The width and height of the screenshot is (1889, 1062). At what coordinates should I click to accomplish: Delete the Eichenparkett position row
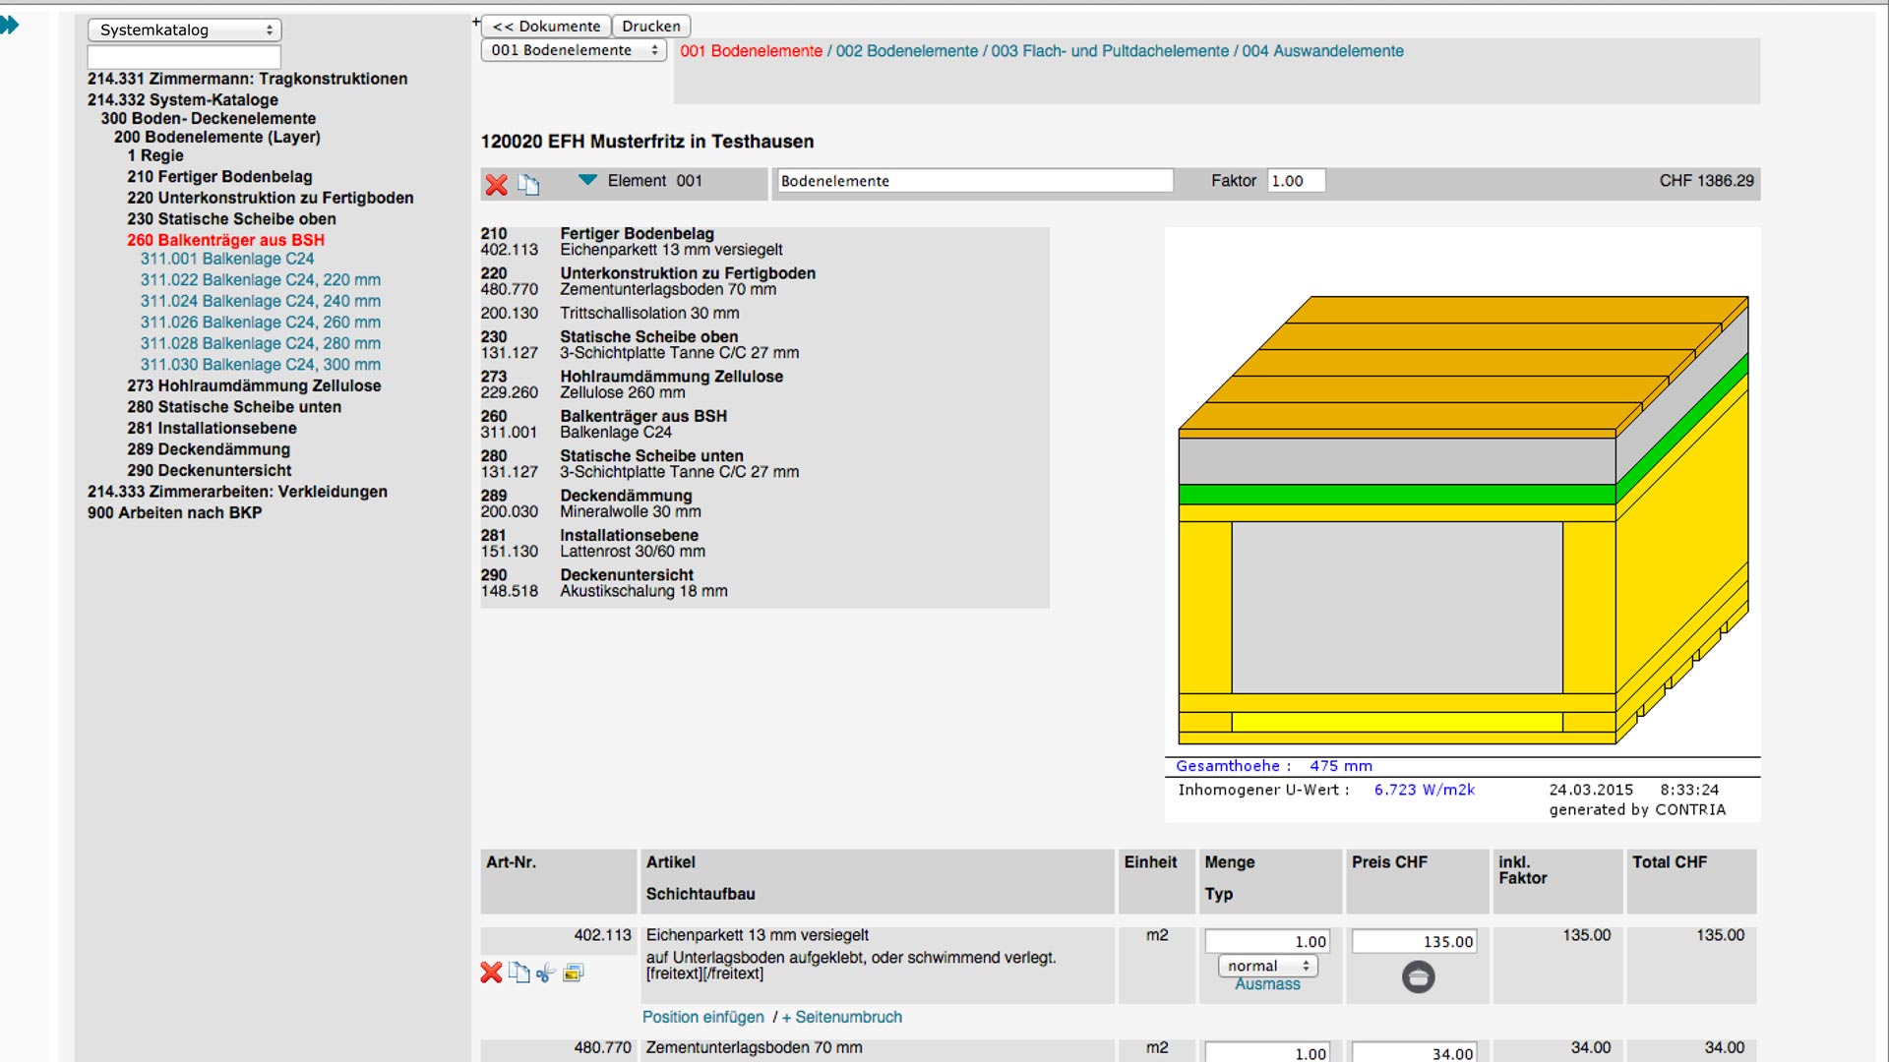(x=491, y=973)
